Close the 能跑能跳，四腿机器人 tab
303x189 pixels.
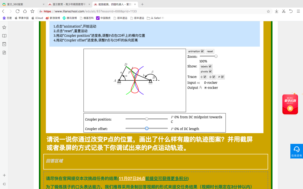pos(135,4)
